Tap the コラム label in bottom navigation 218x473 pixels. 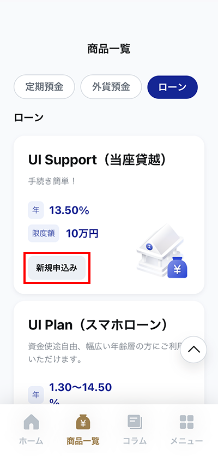(x=135, y=441)
